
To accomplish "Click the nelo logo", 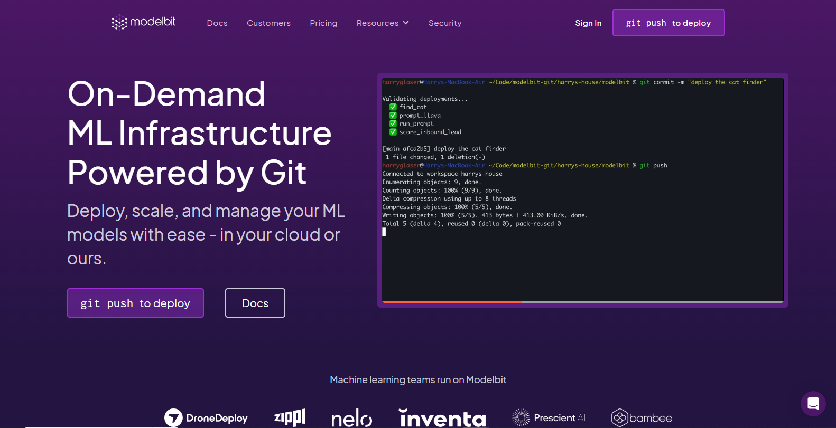I will coord(351,418).
